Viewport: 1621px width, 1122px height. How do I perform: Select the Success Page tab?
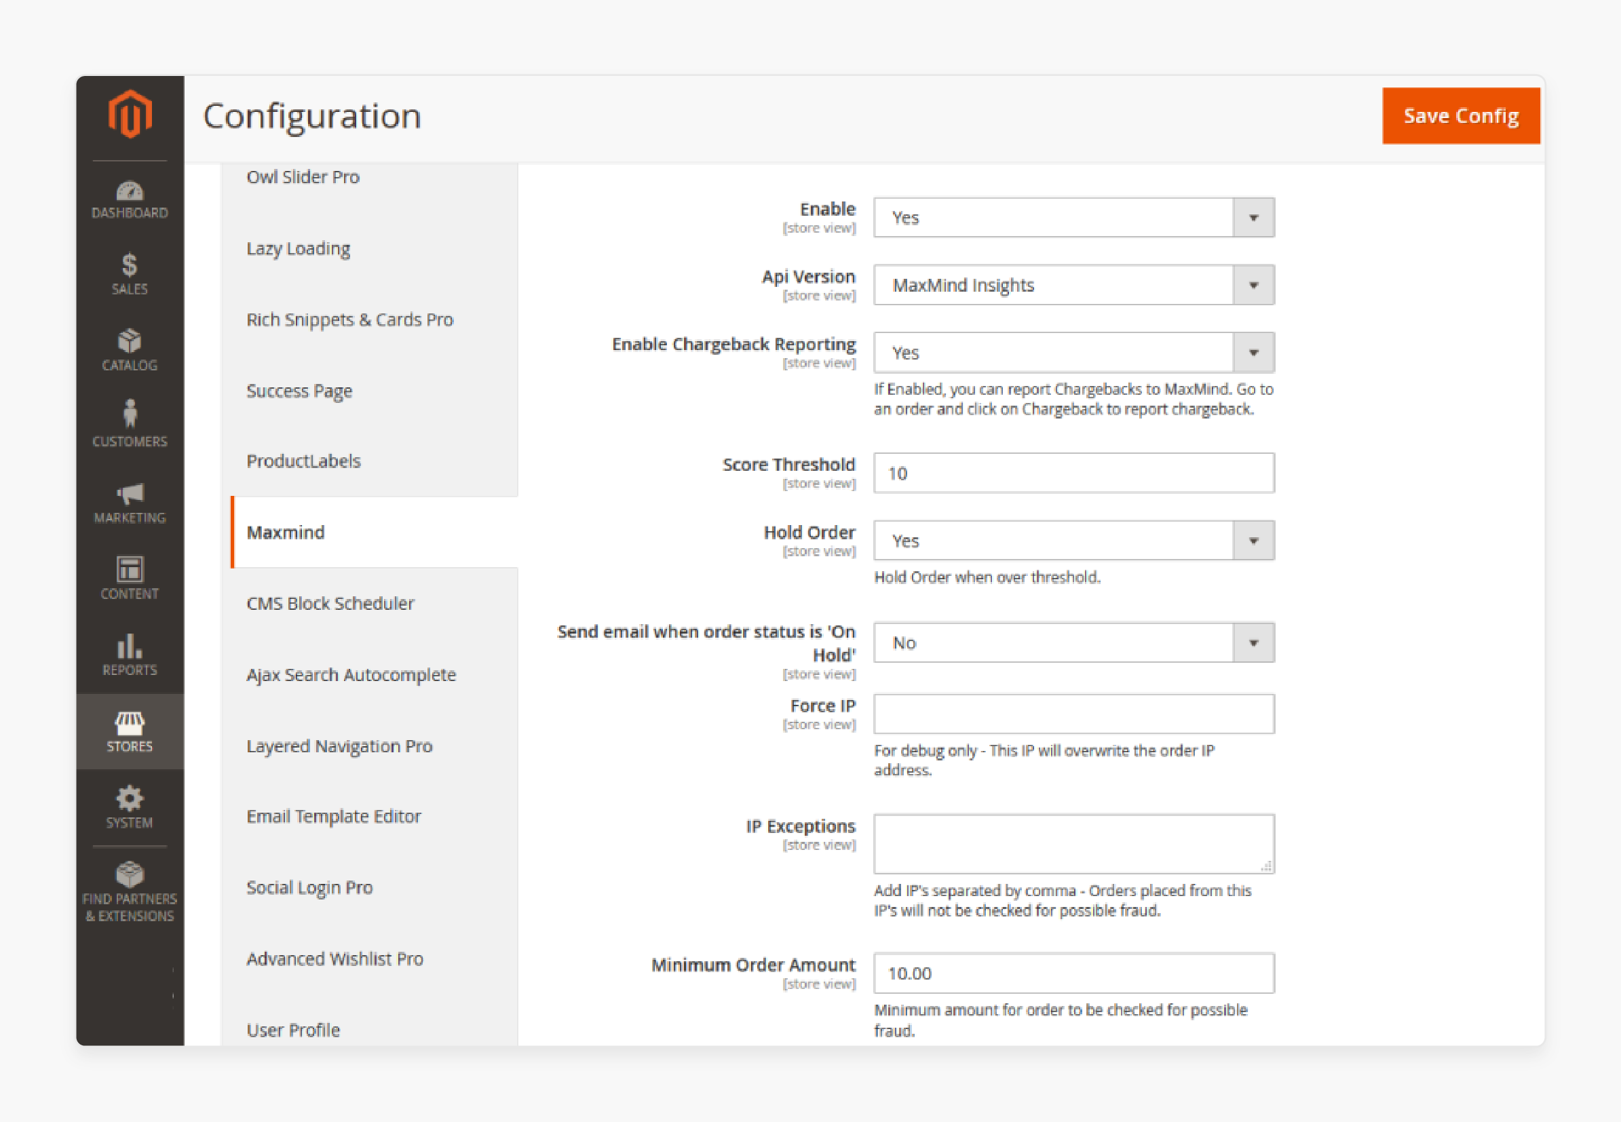click(x=299, y=390)
